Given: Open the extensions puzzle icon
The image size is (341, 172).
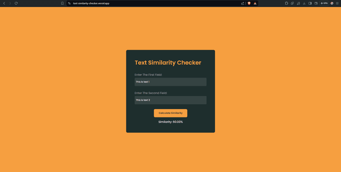Looking at the screenshot, I should coord(287,3).
